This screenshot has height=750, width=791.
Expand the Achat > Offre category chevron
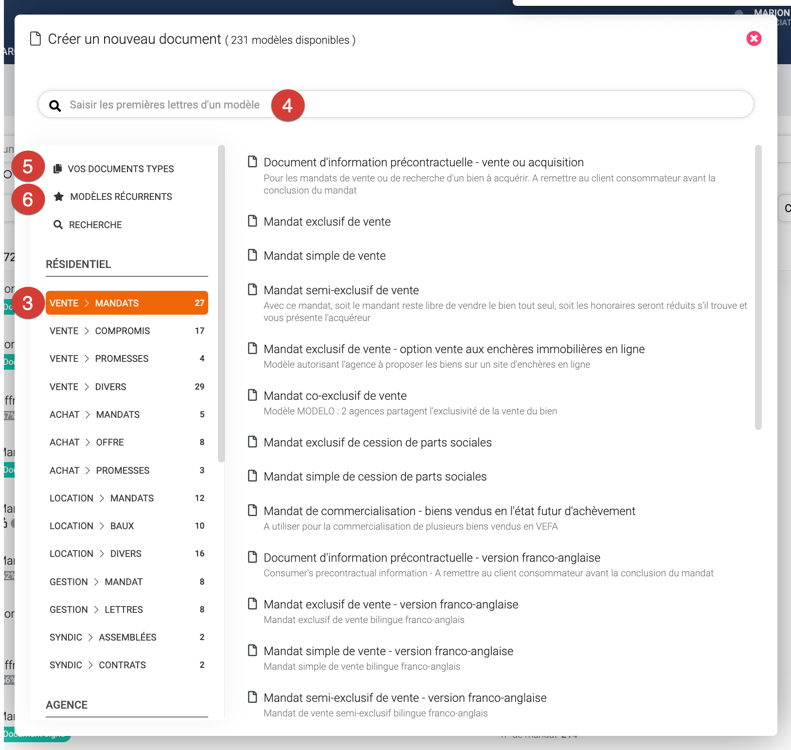tap(88, 442)
